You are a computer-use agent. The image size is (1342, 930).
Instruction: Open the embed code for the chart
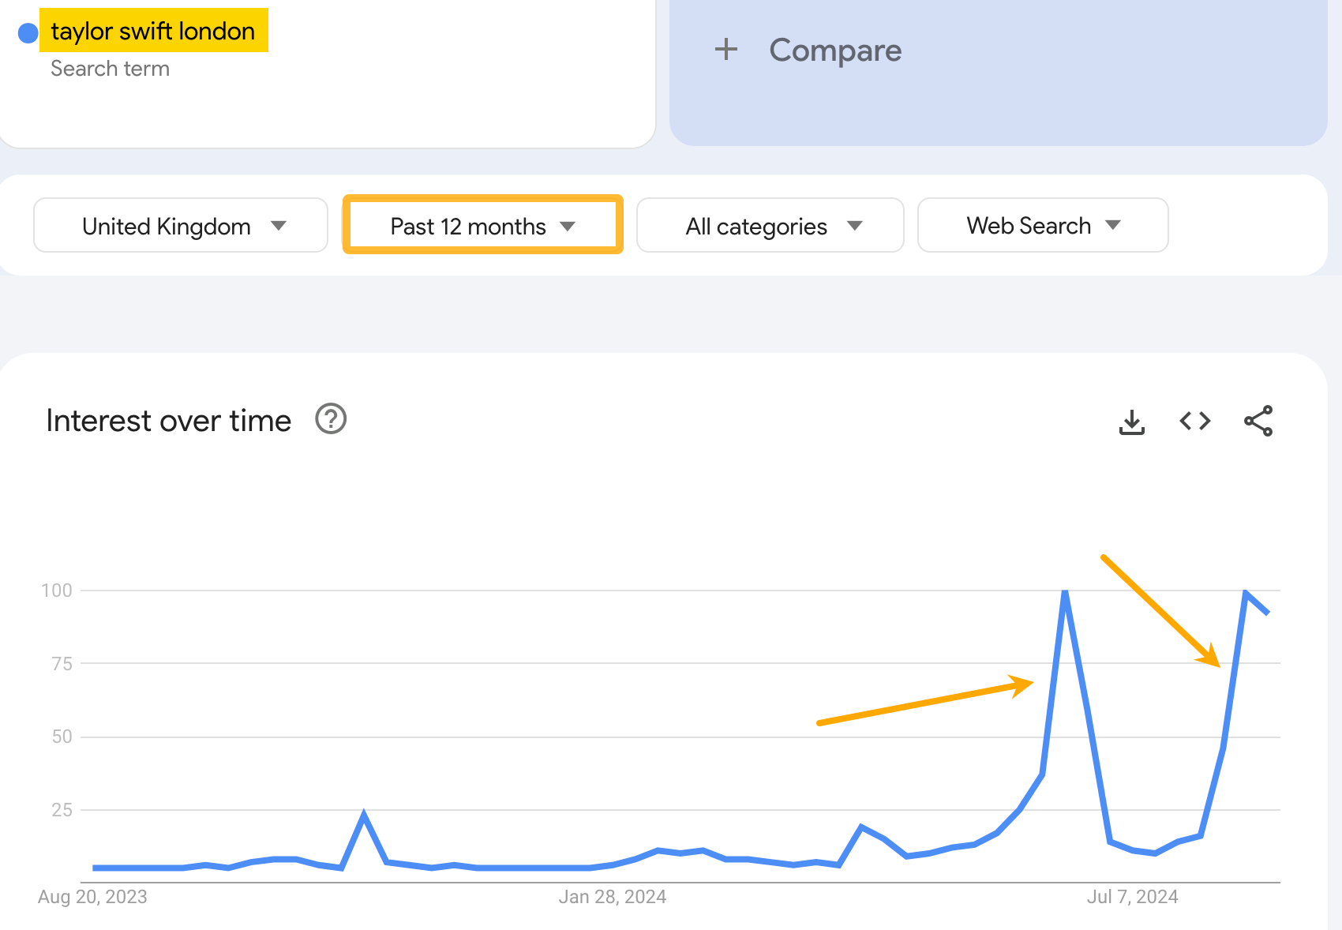(1194, 421)
